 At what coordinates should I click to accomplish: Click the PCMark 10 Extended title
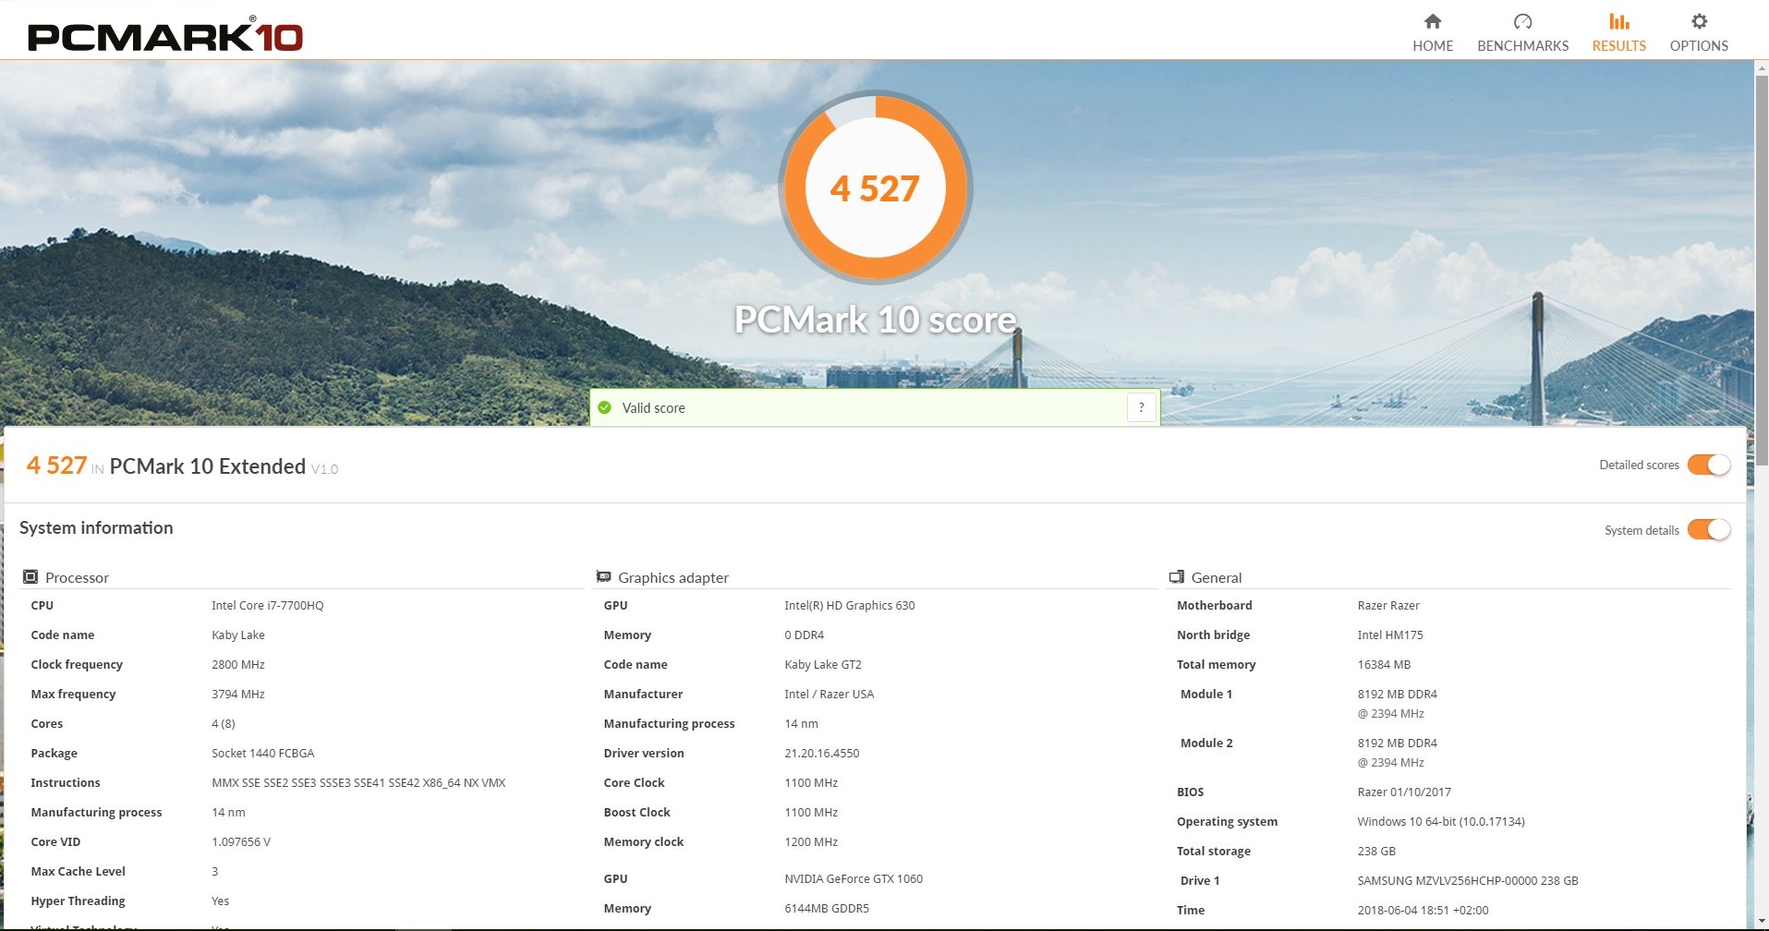[x=207, y=466]
